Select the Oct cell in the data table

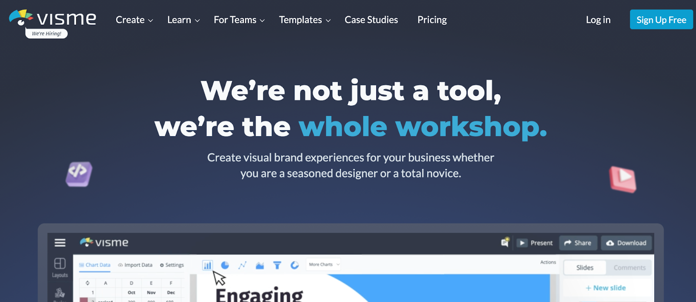(131, 292)
